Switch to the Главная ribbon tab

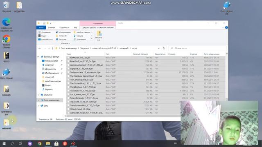pyautogui.click(x=52, y=27)
